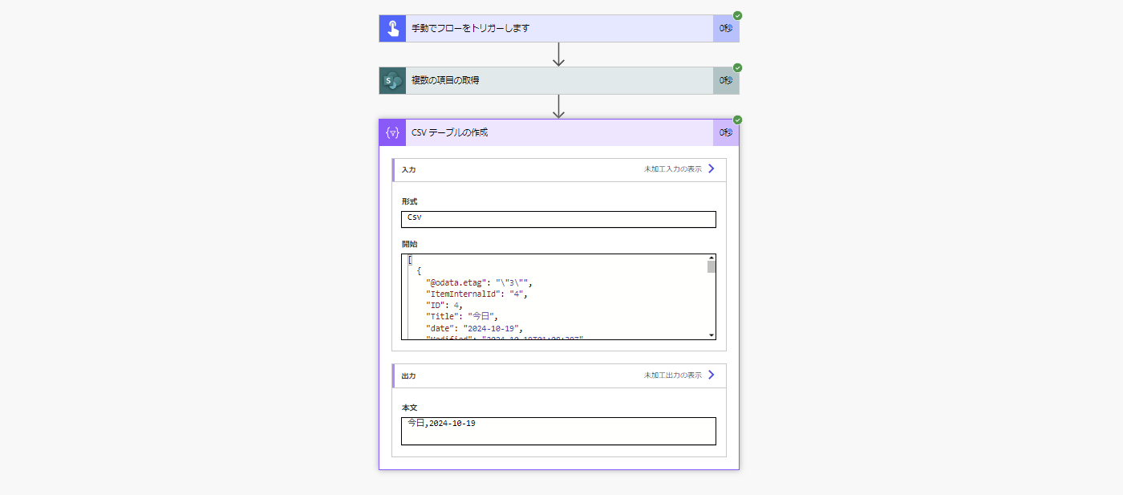Click success checkmark on 複数の項目の取得 step

tap(737, 68)
